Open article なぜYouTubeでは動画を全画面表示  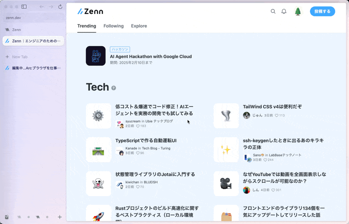[284, 177]
